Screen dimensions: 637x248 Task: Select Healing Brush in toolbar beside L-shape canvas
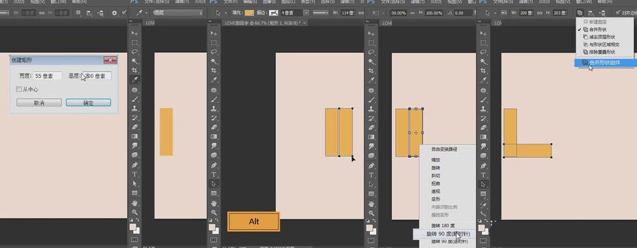coord(483,89)
